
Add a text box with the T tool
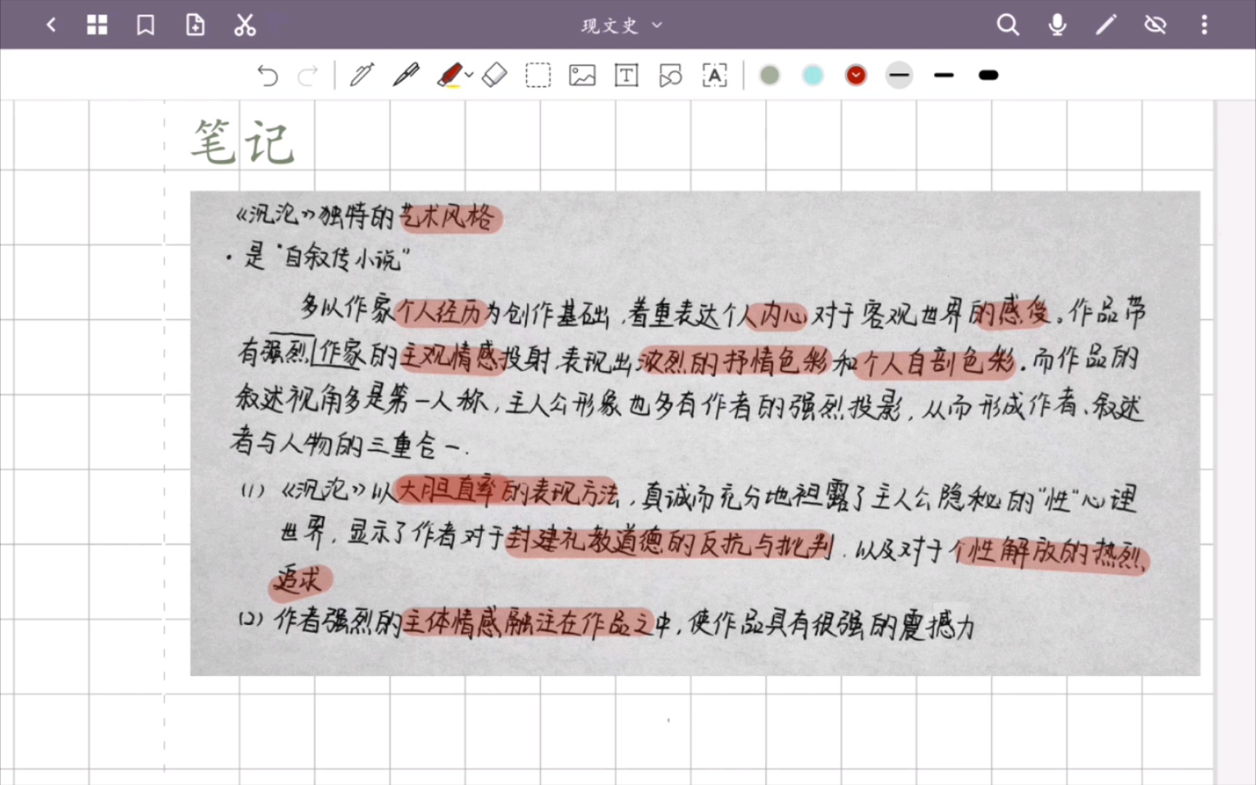(x=627, y=75)
